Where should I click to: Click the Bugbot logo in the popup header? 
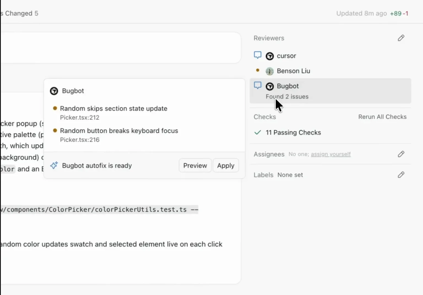(x=54, y=91)
